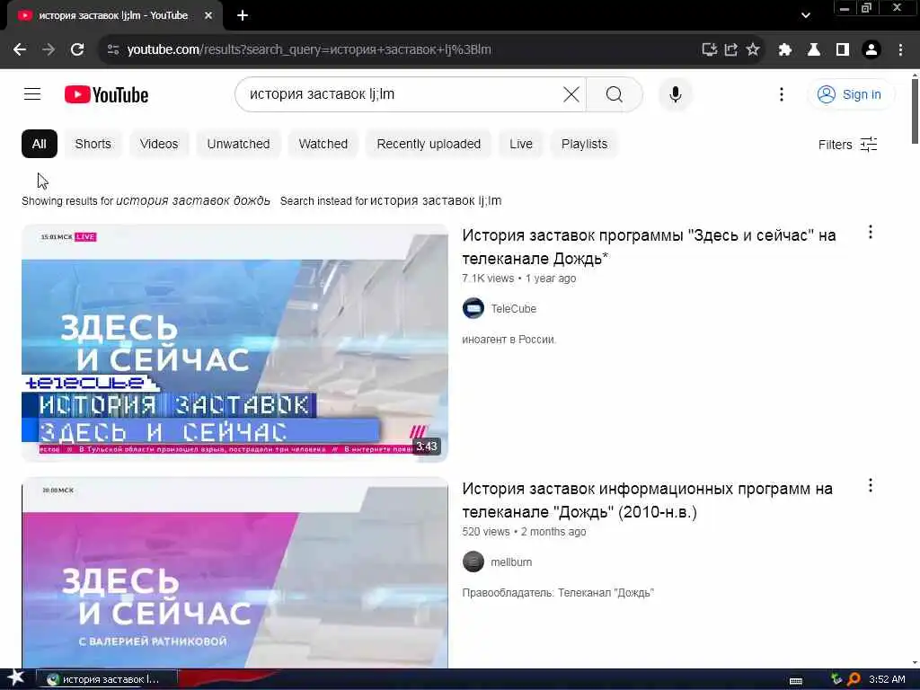The width and height of the screenshot is (920, 690).
Task: Click install app icon in address bar
Action: (x=710, y=49)
